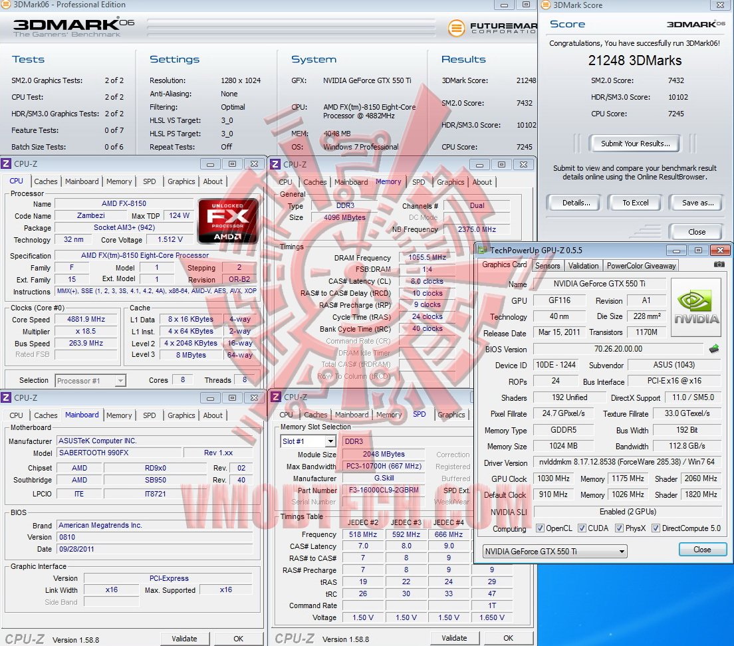Click the DRAM Frequency 1055.5 MHz value
Screen dimensions: 734x646
tap(427, 257)
